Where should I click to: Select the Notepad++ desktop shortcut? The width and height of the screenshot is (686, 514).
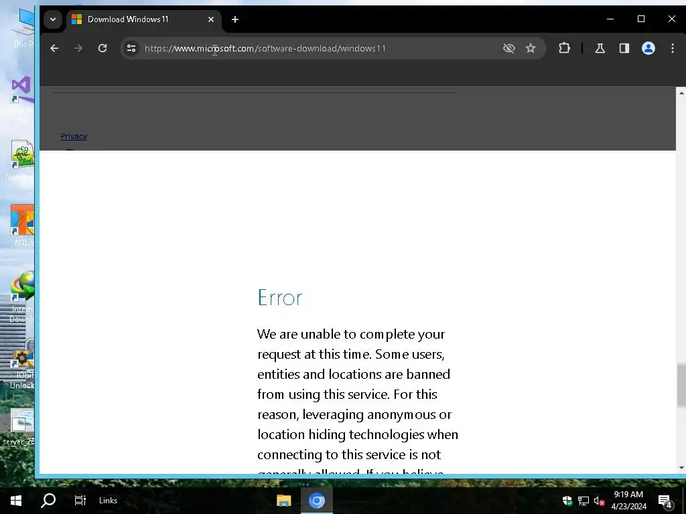pyautogui.click(x=21, y=160)
